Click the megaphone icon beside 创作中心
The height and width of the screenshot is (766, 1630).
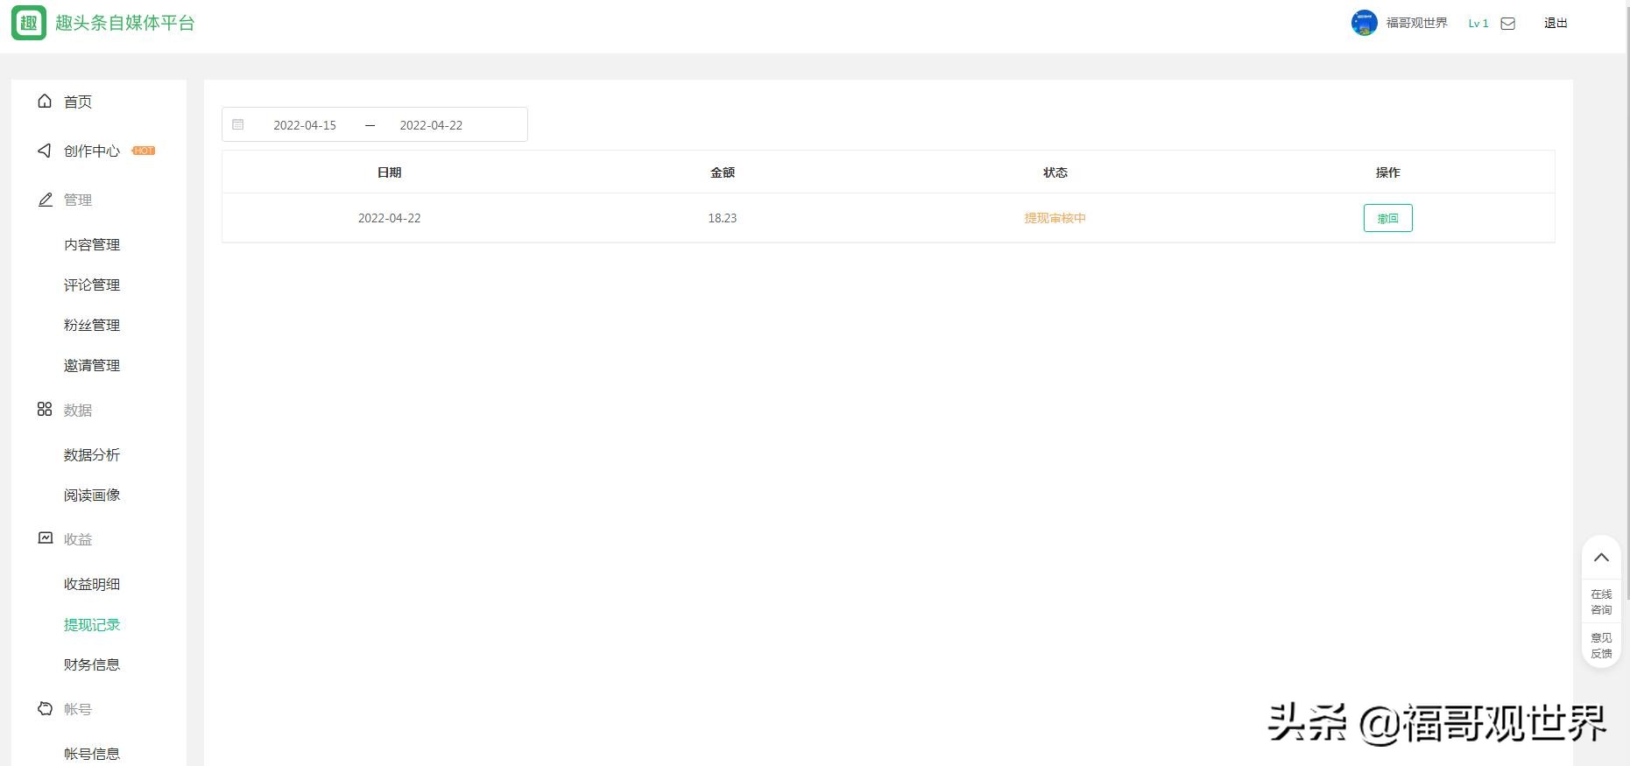point(45,151)
